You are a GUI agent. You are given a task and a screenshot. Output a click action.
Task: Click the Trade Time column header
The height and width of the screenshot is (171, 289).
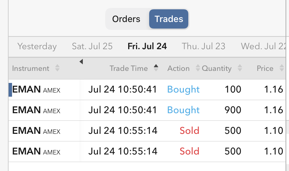tap(129, 68)
